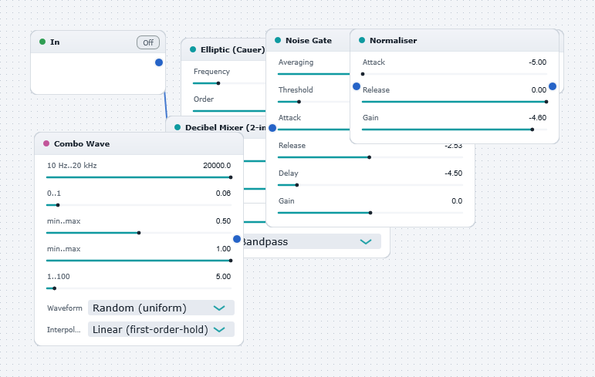The height and width of the screenshot is (377, 595).
Task: Click the 0.0 Gain value on Noise Gate
Action: [x=457, y=201]
